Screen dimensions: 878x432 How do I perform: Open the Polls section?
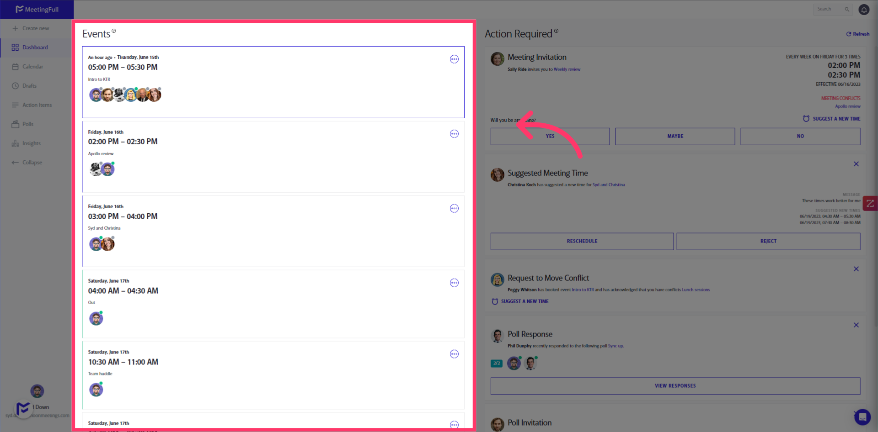pos(27,124)
